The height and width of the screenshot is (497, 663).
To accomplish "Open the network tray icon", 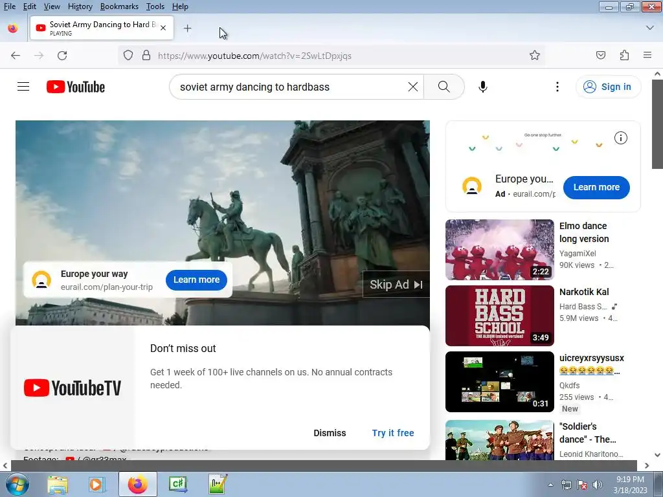I will tap(567, 485).
